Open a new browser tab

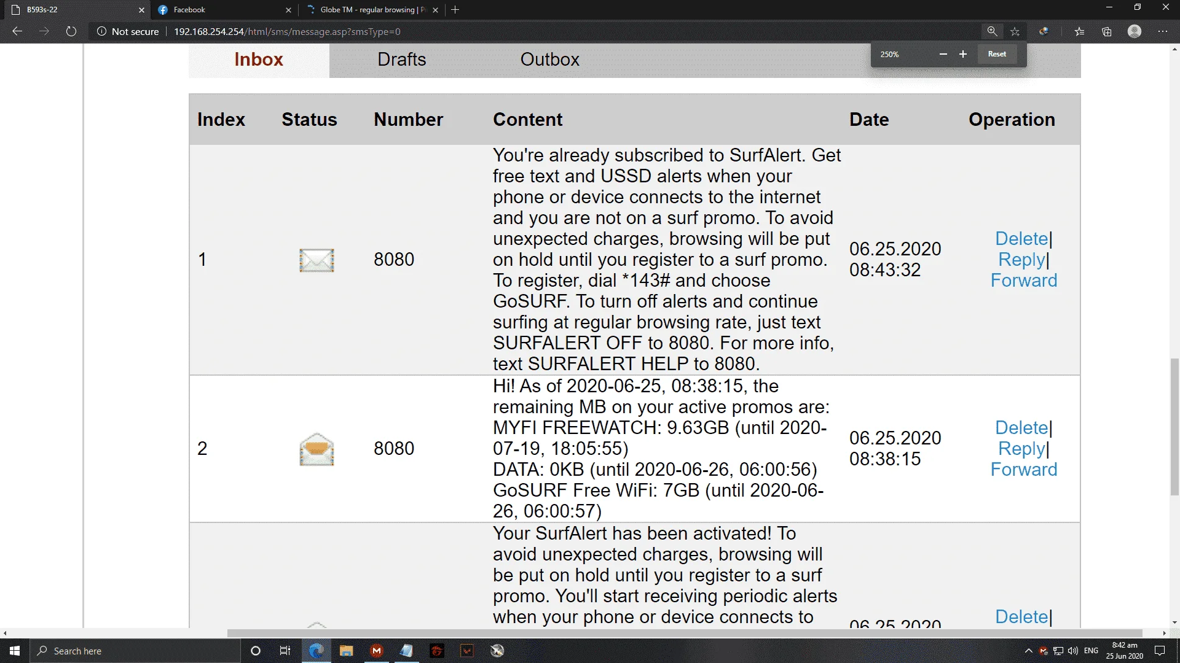click(x=455, y=10)
